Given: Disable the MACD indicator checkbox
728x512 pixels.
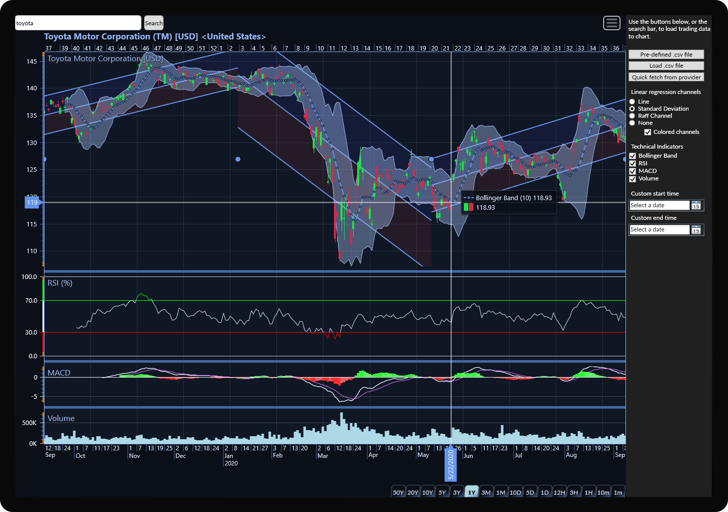Looking at the screenshot, I should pos(633,171).
